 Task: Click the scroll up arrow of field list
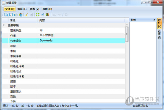[x=127, y=25]
